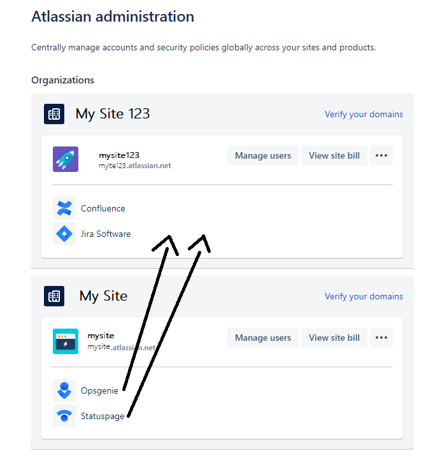Click the mysite123 rocket site avatar

(66, 159)
